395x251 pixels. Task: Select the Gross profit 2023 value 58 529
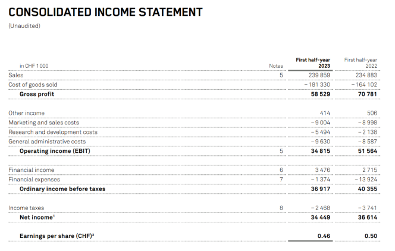click(319, 94)
